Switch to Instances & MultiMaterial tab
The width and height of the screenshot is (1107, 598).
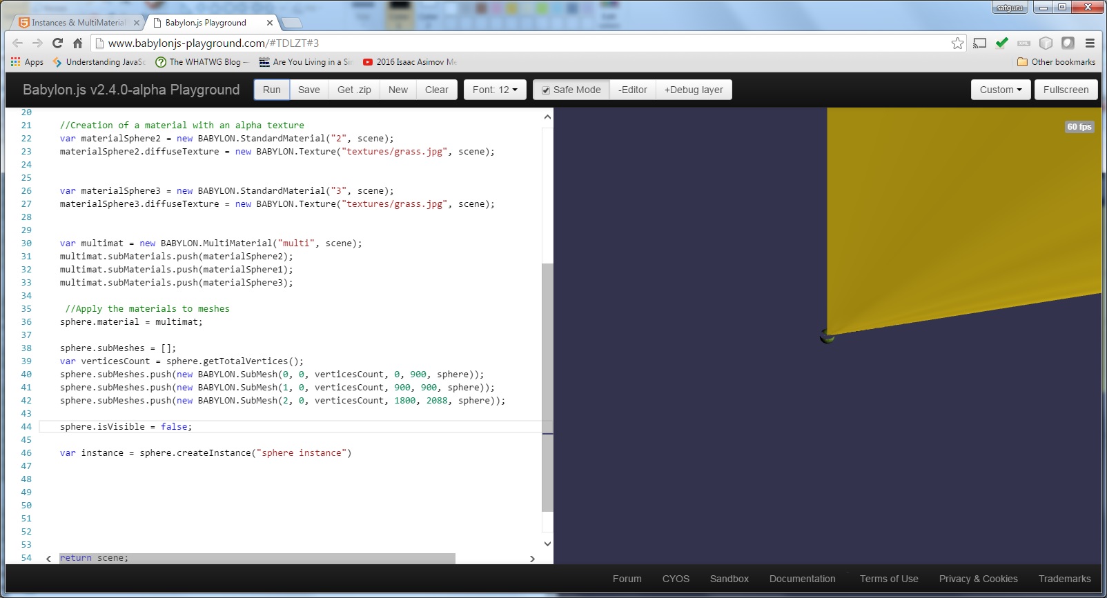tap(78, 23)
